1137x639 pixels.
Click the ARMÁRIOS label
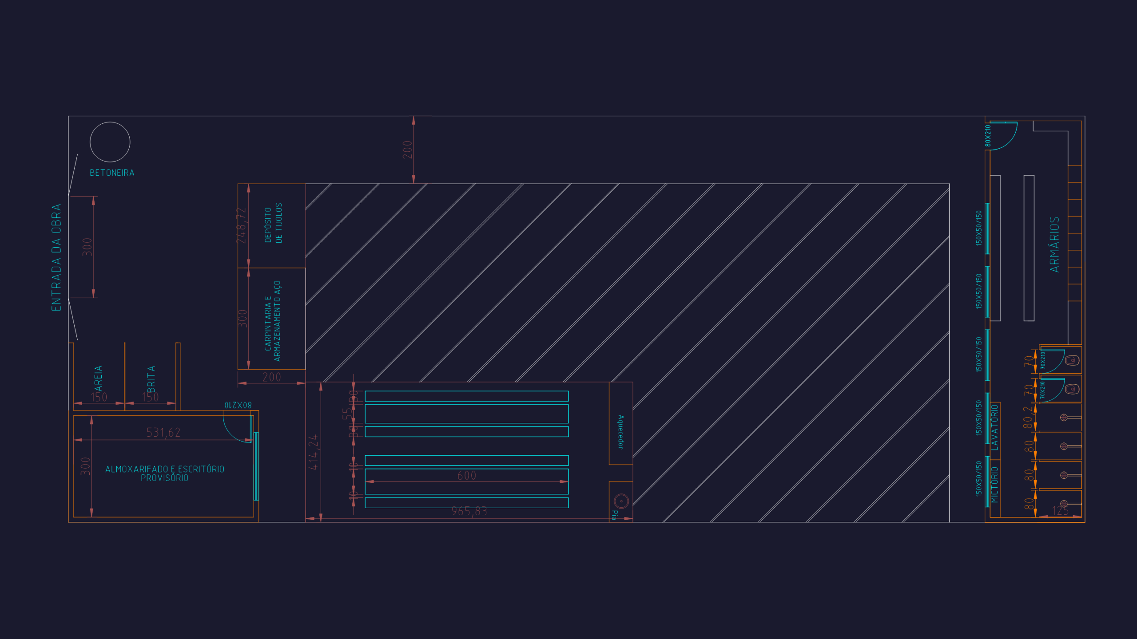pyautogui.click(x=1054, y=245)
